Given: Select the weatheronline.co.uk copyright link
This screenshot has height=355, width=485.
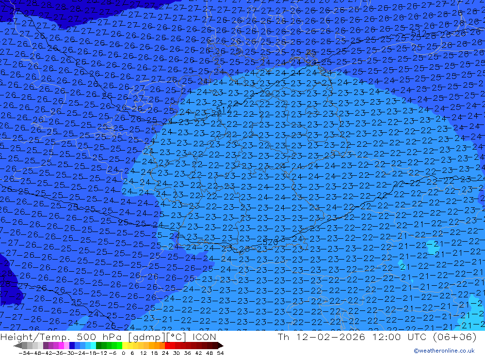Looking at the screenshot, I should pyautogui.click(x=444, y=351).
